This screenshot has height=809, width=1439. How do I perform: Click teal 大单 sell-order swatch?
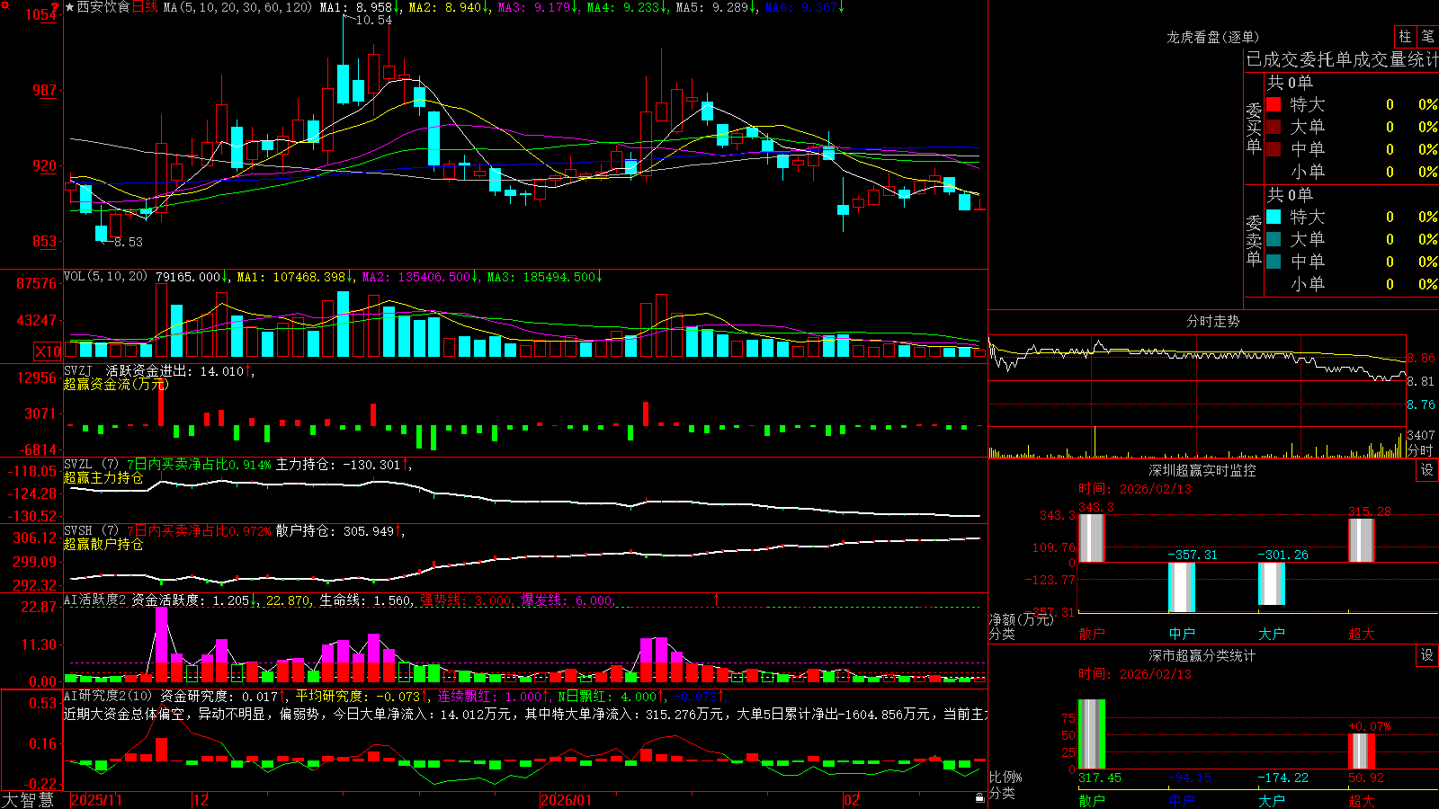(1274, 239)
